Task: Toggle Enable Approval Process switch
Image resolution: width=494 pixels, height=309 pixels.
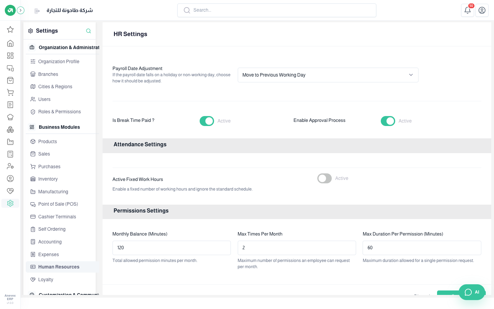Action: (x=388, y=121)
